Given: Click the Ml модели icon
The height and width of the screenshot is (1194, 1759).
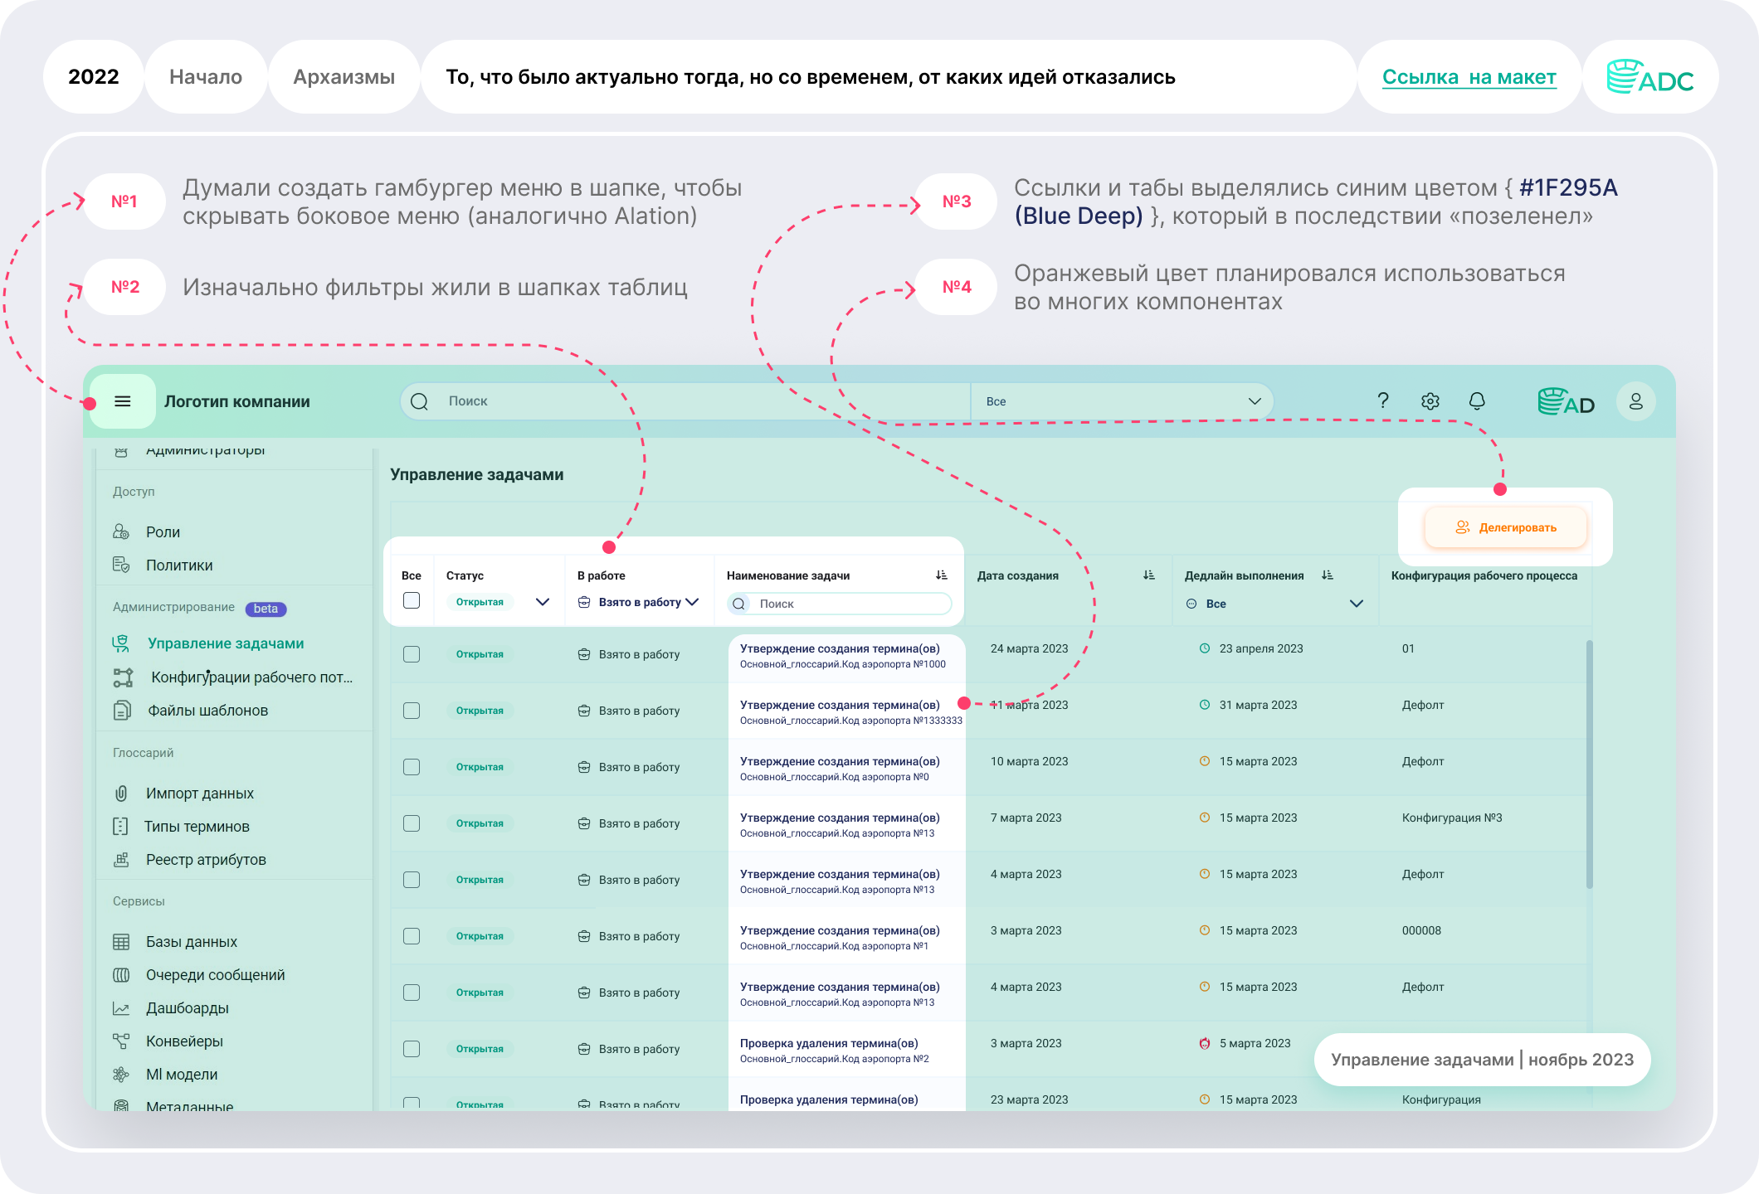Looking at the screenshot, I should tap(121, 1075).
